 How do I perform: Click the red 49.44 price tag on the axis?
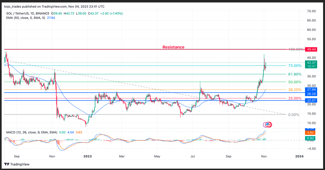click(x=311, y=49)
